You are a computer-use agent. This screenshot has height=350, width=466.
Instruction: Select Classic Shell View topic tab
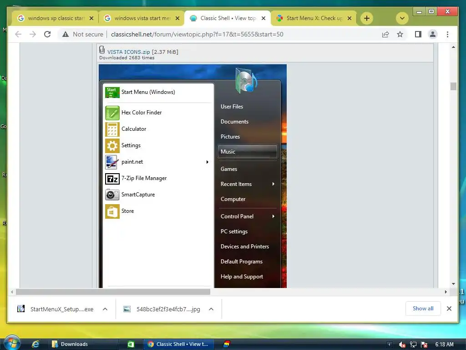pyautogui.click(x=228, y=18)
